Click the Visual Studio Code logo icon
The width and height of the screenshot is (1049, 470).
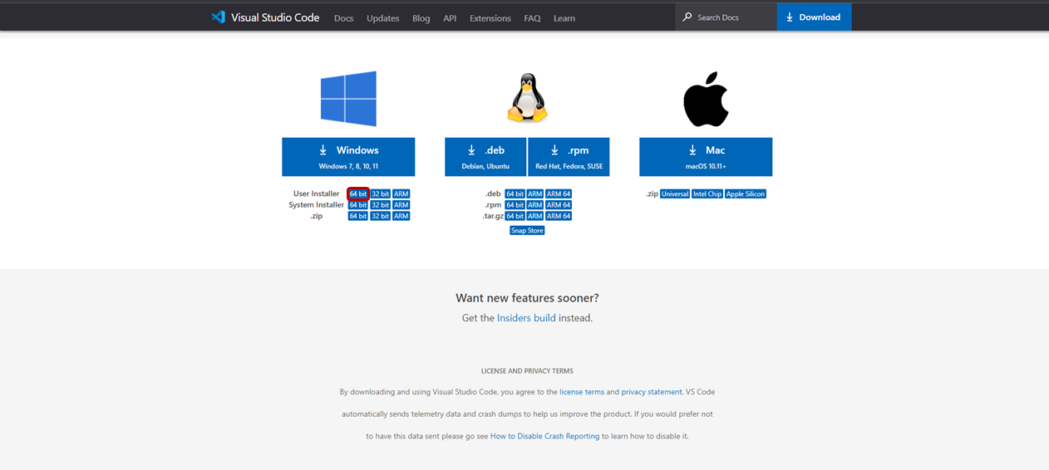click(219, 17)
